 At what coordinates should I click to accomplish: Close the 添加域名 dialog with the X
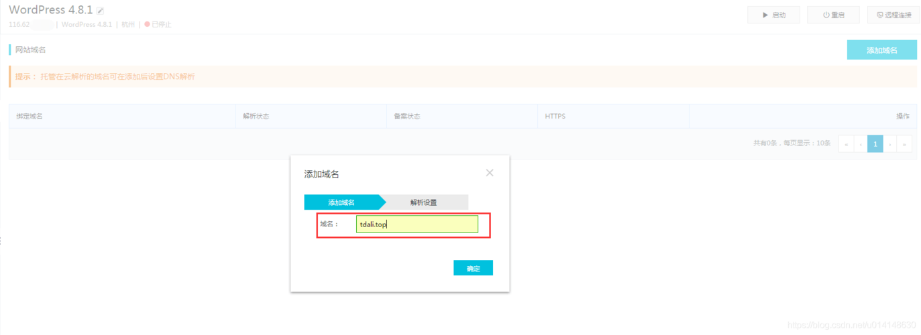(490, 173)
